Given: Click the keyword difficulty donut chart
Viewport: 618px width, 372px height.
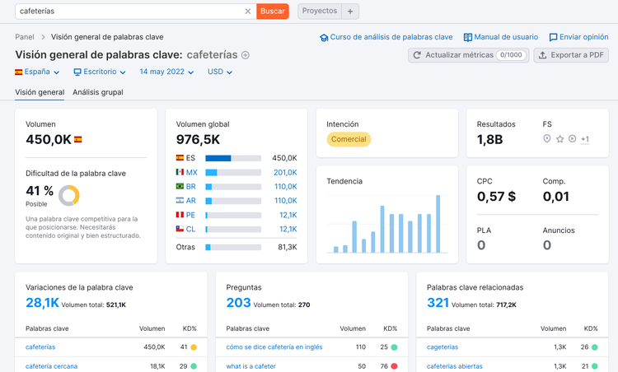Looking at the screenshot, I should pos(69,196).
